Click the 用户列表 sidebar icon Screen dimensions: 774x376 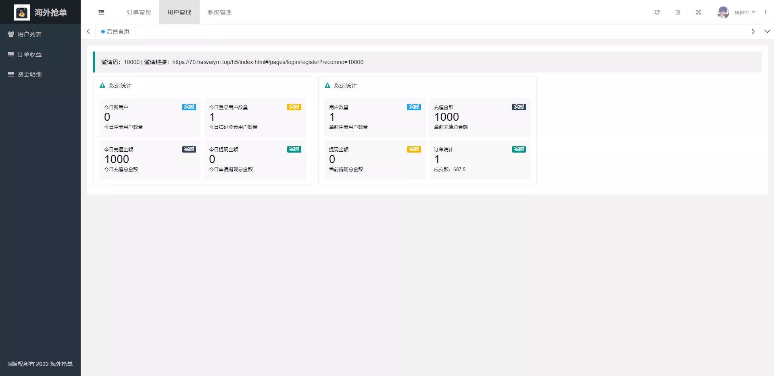(10, 34)
